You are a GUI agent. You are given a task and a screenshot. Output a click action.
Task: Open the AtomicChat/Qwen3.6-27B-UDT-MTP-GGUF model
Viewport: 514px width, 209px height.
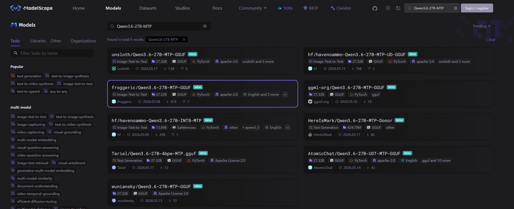point(354,153)
